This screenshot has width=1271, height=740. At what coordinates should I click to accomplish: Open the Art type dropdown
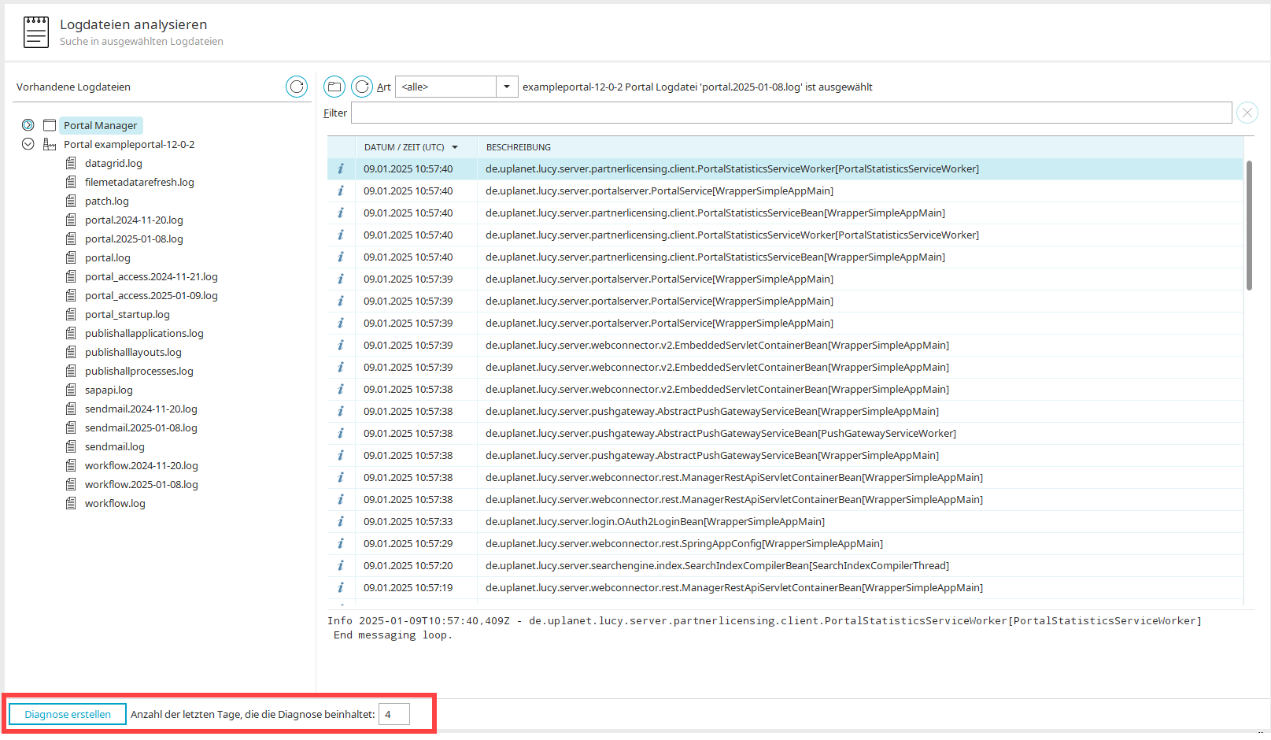pyautogui.click(x=507, y=87)
